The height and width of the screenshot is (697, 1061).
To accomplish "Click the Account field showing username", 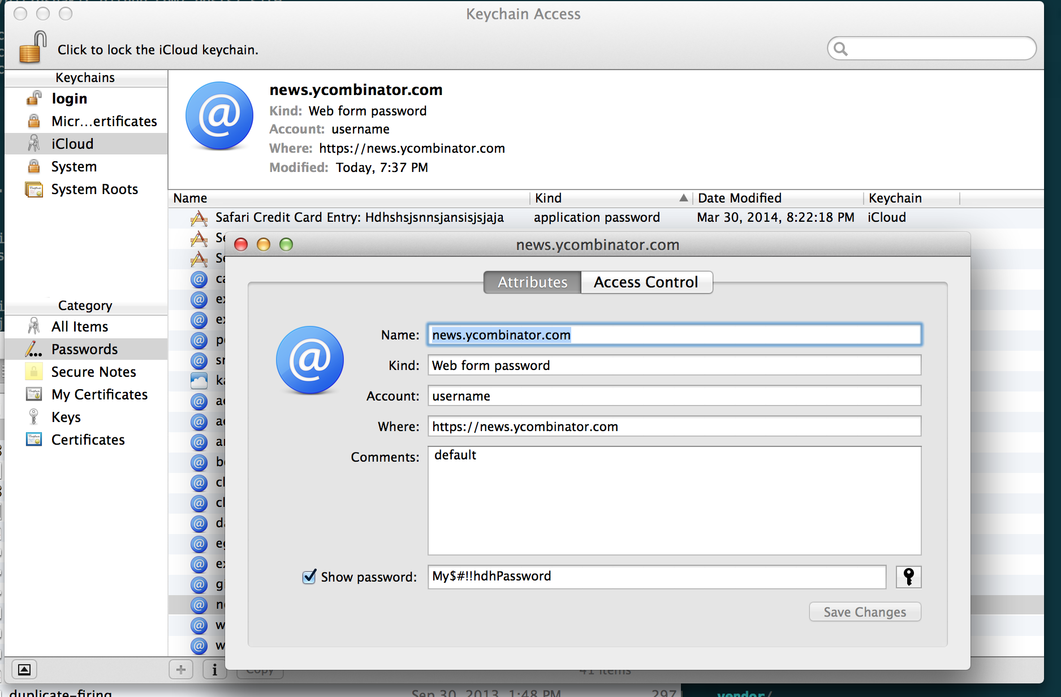I will [x=674, y=396].
